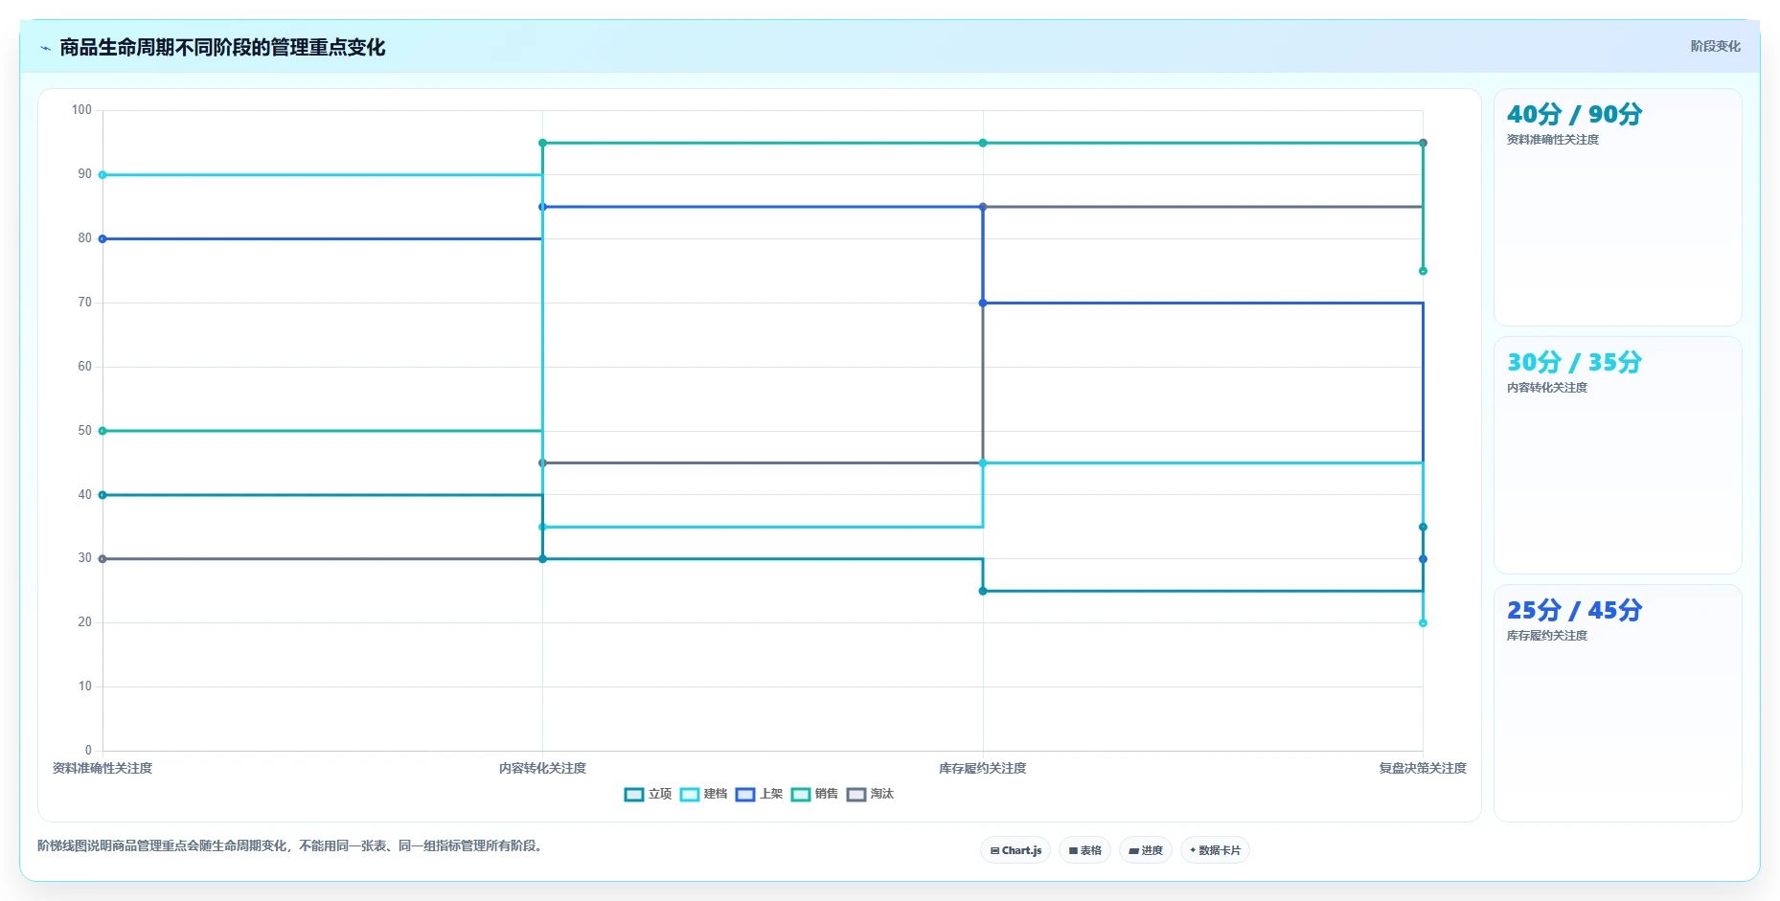1780x901 pixels.
Task: Click the 45 data point on 库存履约关注度
Action: coord(983,463)
